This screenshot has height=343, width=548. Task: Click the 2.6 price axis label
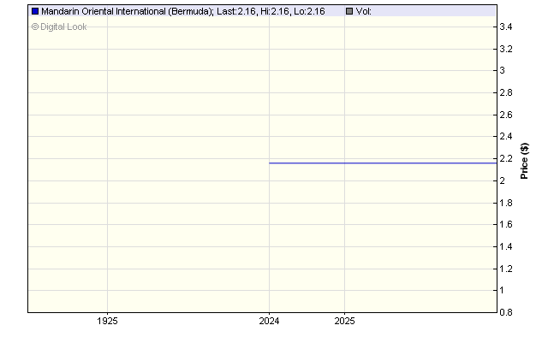coord(506,115)
